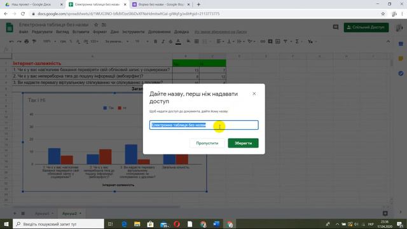Collapse the toolbar with the chevron-up arrow

tap(388, 41)
